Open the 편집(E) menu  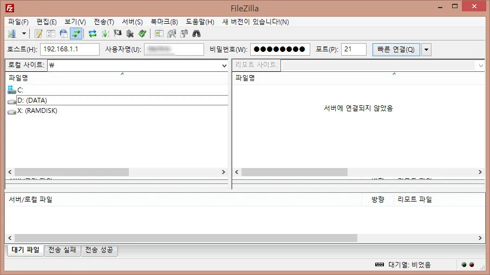click(46, 22)
